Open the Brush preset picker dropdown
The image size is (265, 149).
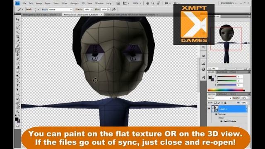click(39, 10)
